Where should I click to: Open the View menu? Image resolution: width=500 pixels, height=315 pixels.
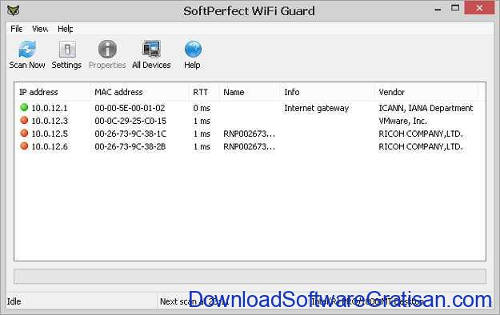[x=40, y=29]
